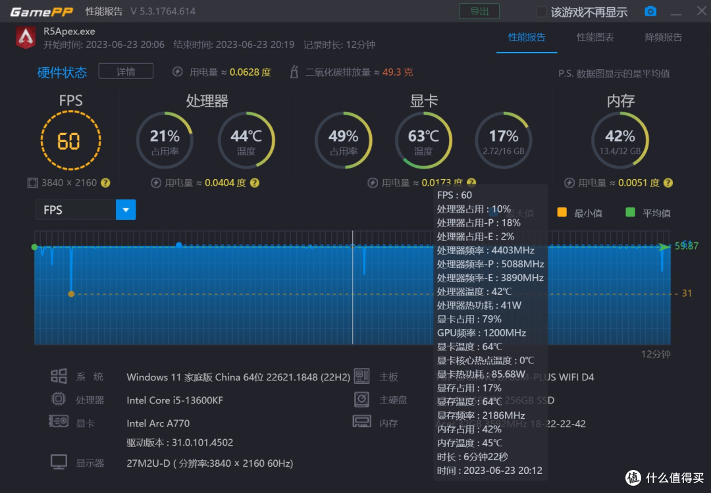Click the processor 44℃ temperature gauge
711x493 pixels.
(246, 140)
